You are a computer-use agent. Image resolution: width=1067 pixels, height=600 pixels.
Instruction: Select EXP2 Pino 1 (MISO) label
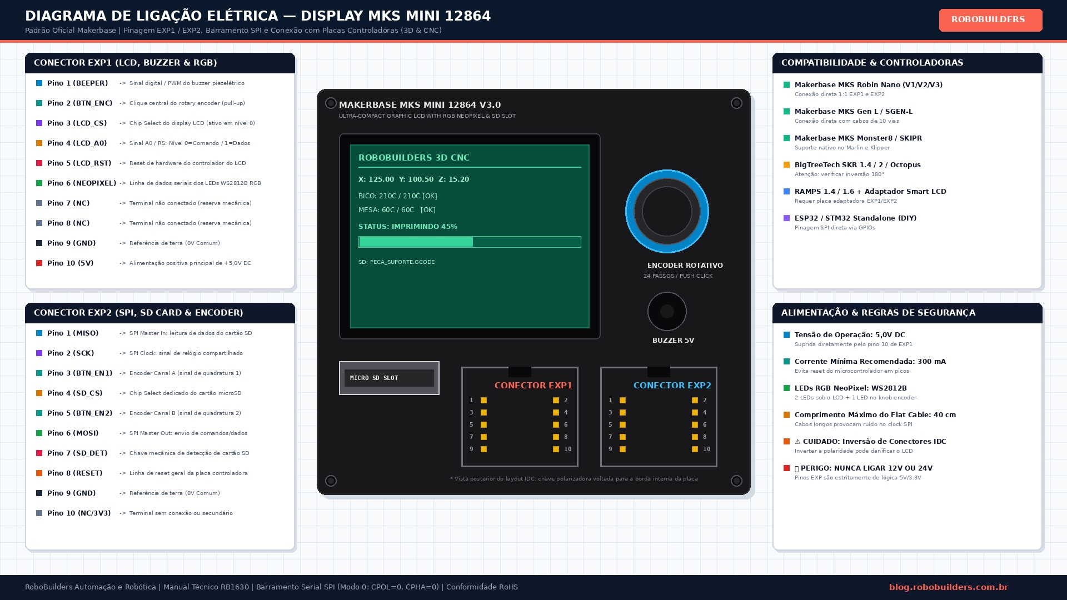(73, 333)
